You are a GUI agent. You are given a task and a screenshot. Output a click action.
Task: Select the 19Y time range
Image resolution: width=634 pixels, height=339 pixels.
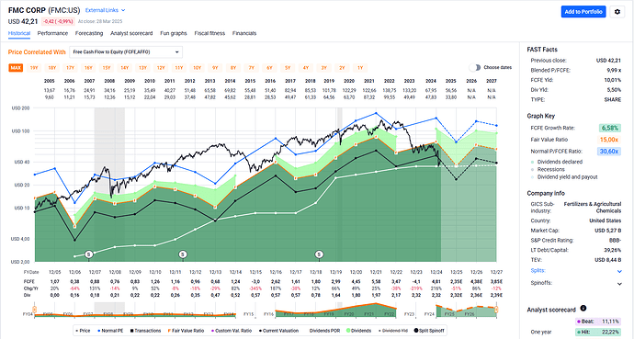tap(34, 67)
